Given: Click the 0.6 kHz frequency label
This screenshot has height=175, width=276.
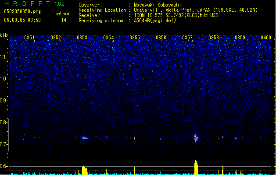Looking at the screenshot, I should point(4,166).
